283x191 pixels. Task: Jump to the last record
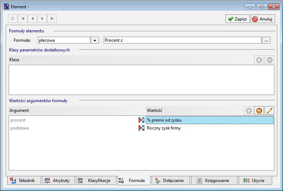tap(52, 19)
